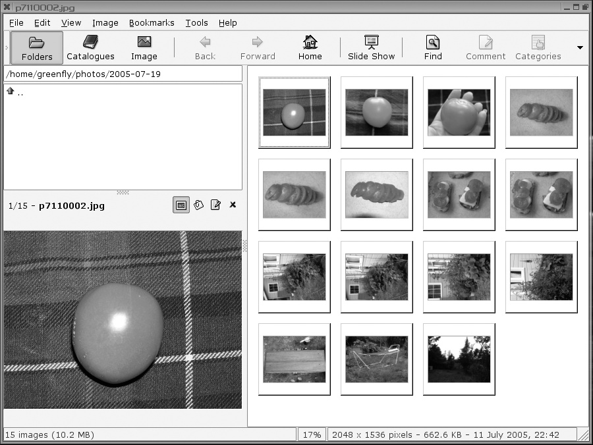
Task: Open the Bookmarks menu
Action: [152, 22]
